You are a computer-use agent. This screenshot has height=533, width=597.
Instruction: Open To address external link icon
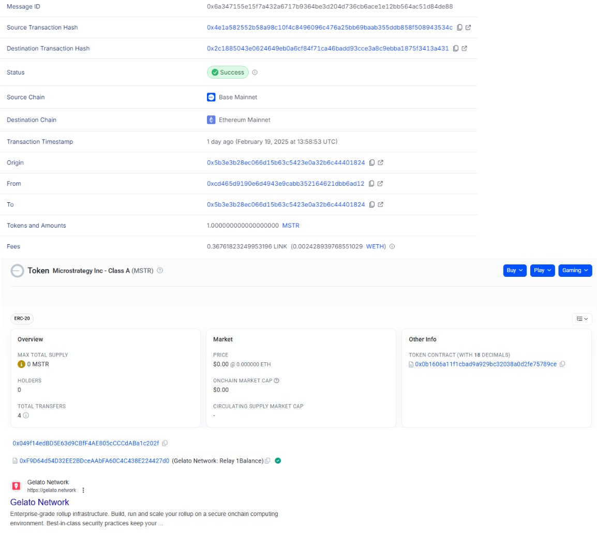pyautogui.click(x=380, y=204)
